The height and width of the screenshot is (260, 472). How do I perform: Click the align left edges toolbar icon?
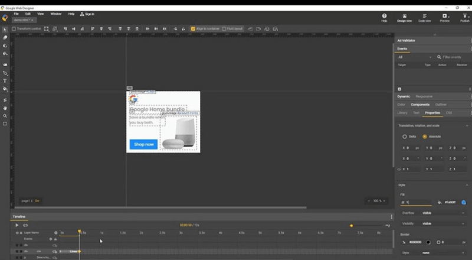pos(93,29)
